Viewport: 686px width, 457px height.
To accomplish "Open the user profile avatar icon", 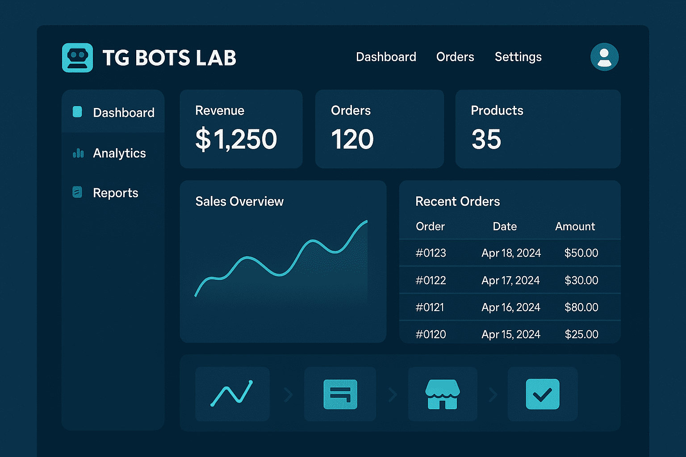I will click(604, 57).
